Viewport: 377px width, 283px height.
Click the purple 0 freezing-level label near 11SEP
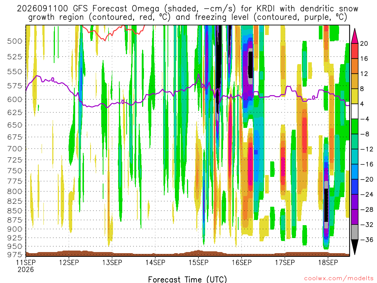coord(53,80)
